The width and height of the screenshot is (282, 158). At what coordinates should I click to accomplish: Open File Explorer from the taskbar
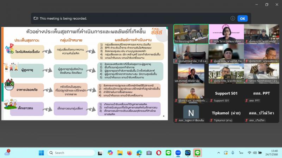(120, 153)
